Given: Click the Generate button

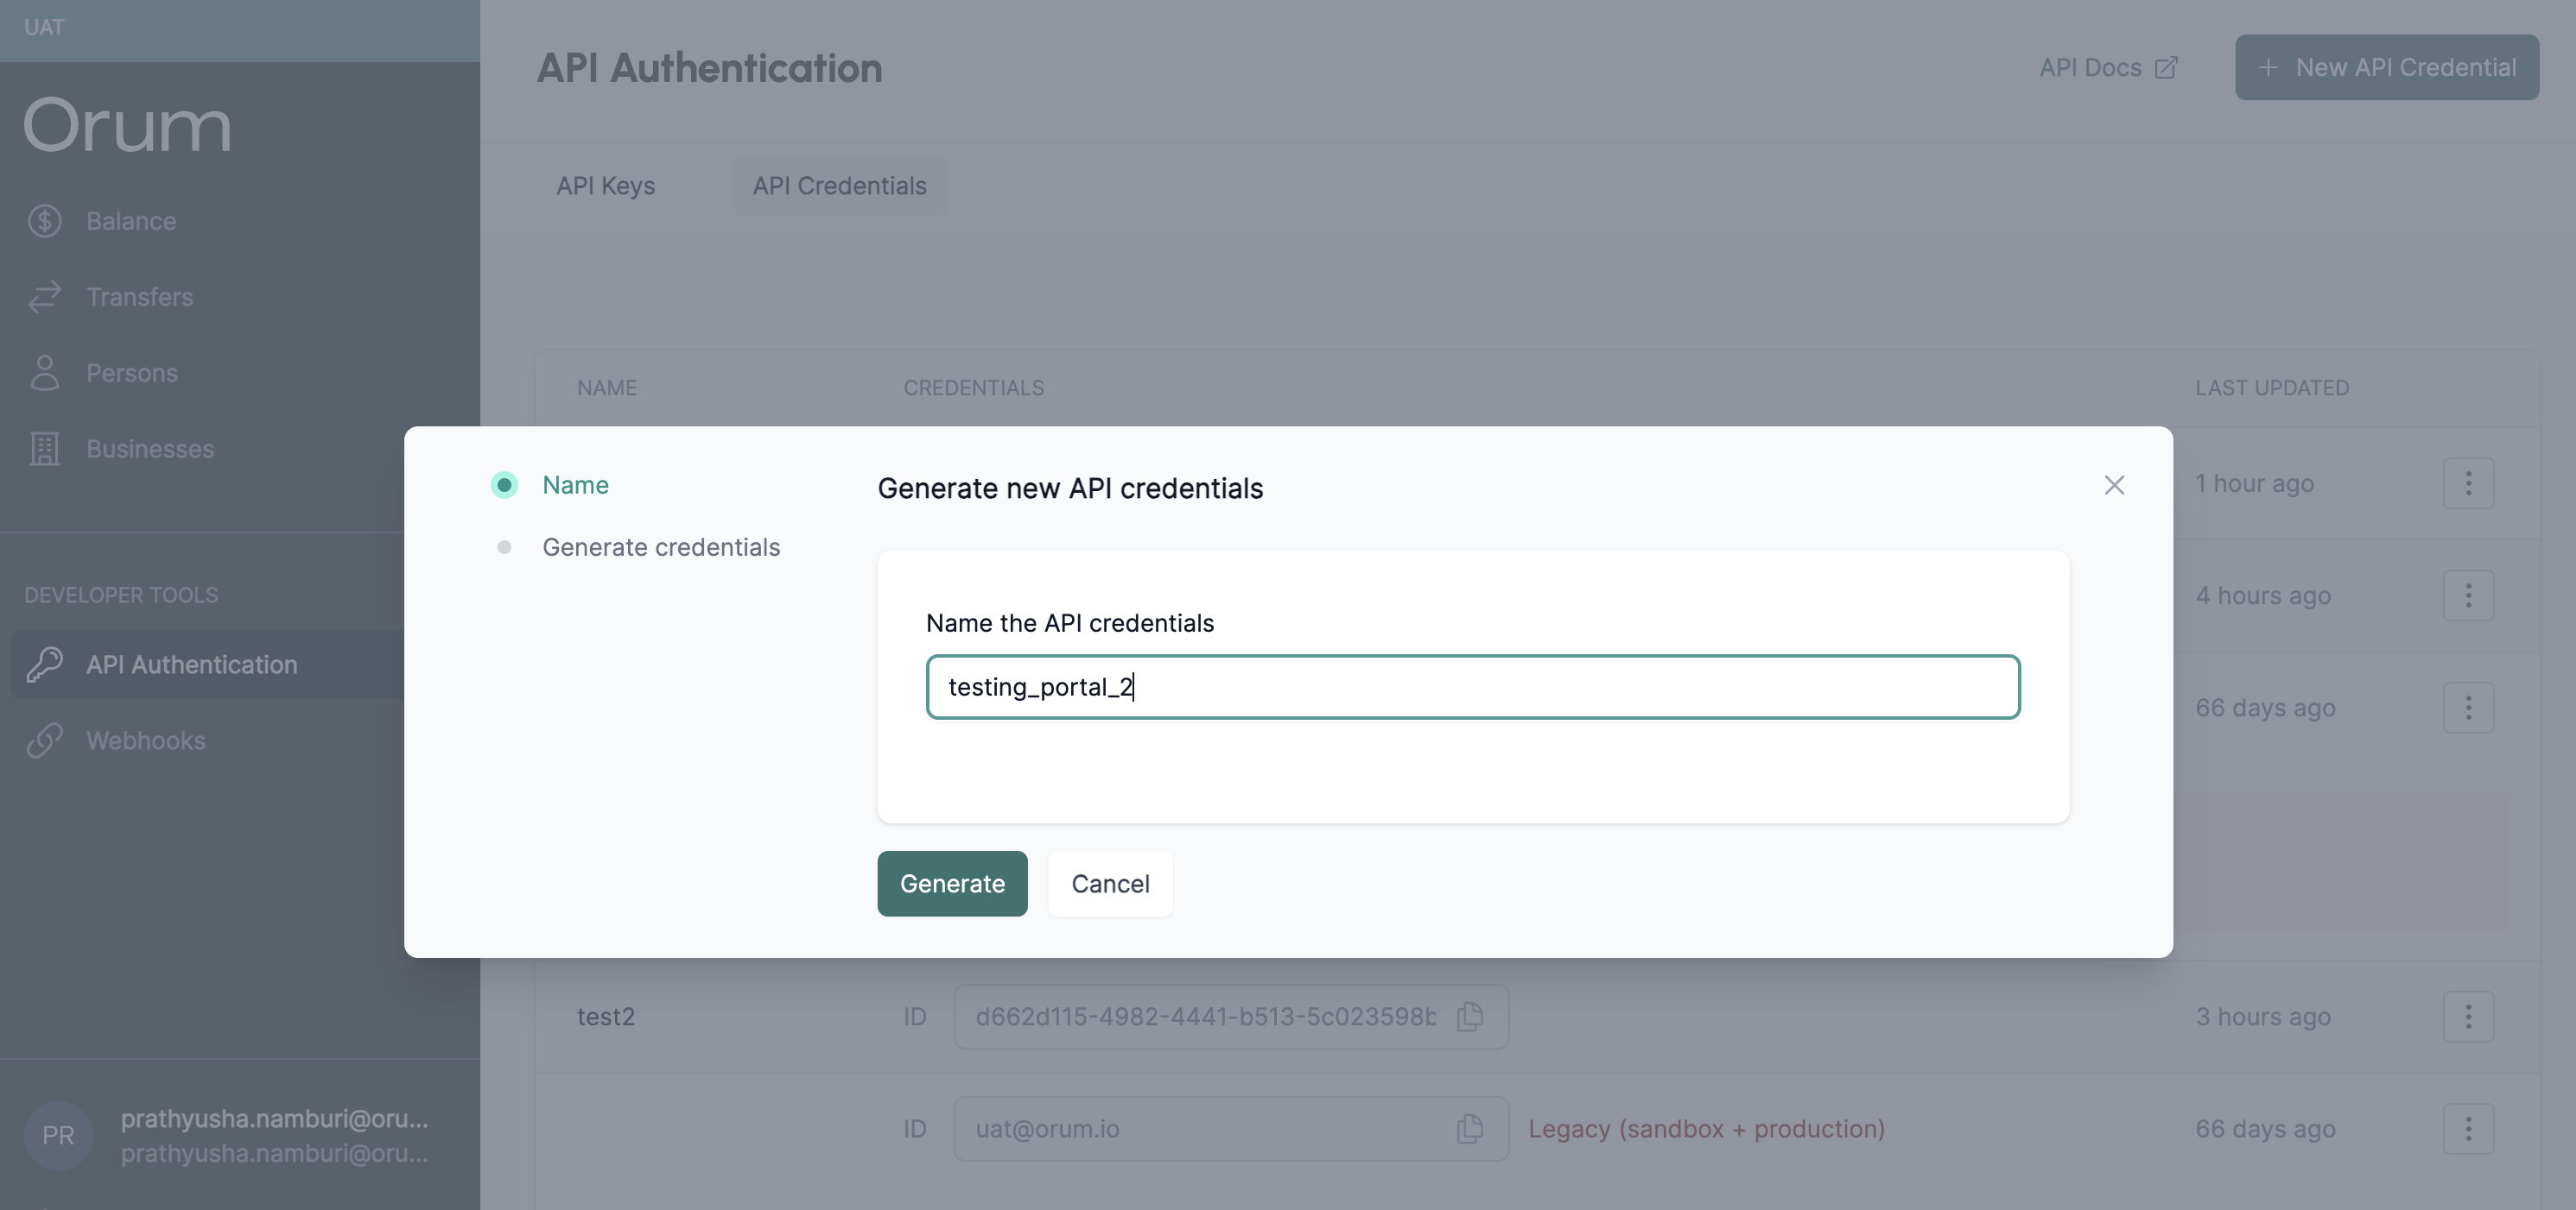Looking at the screenshot, I should pyautogui.click(x=951, y=883).
